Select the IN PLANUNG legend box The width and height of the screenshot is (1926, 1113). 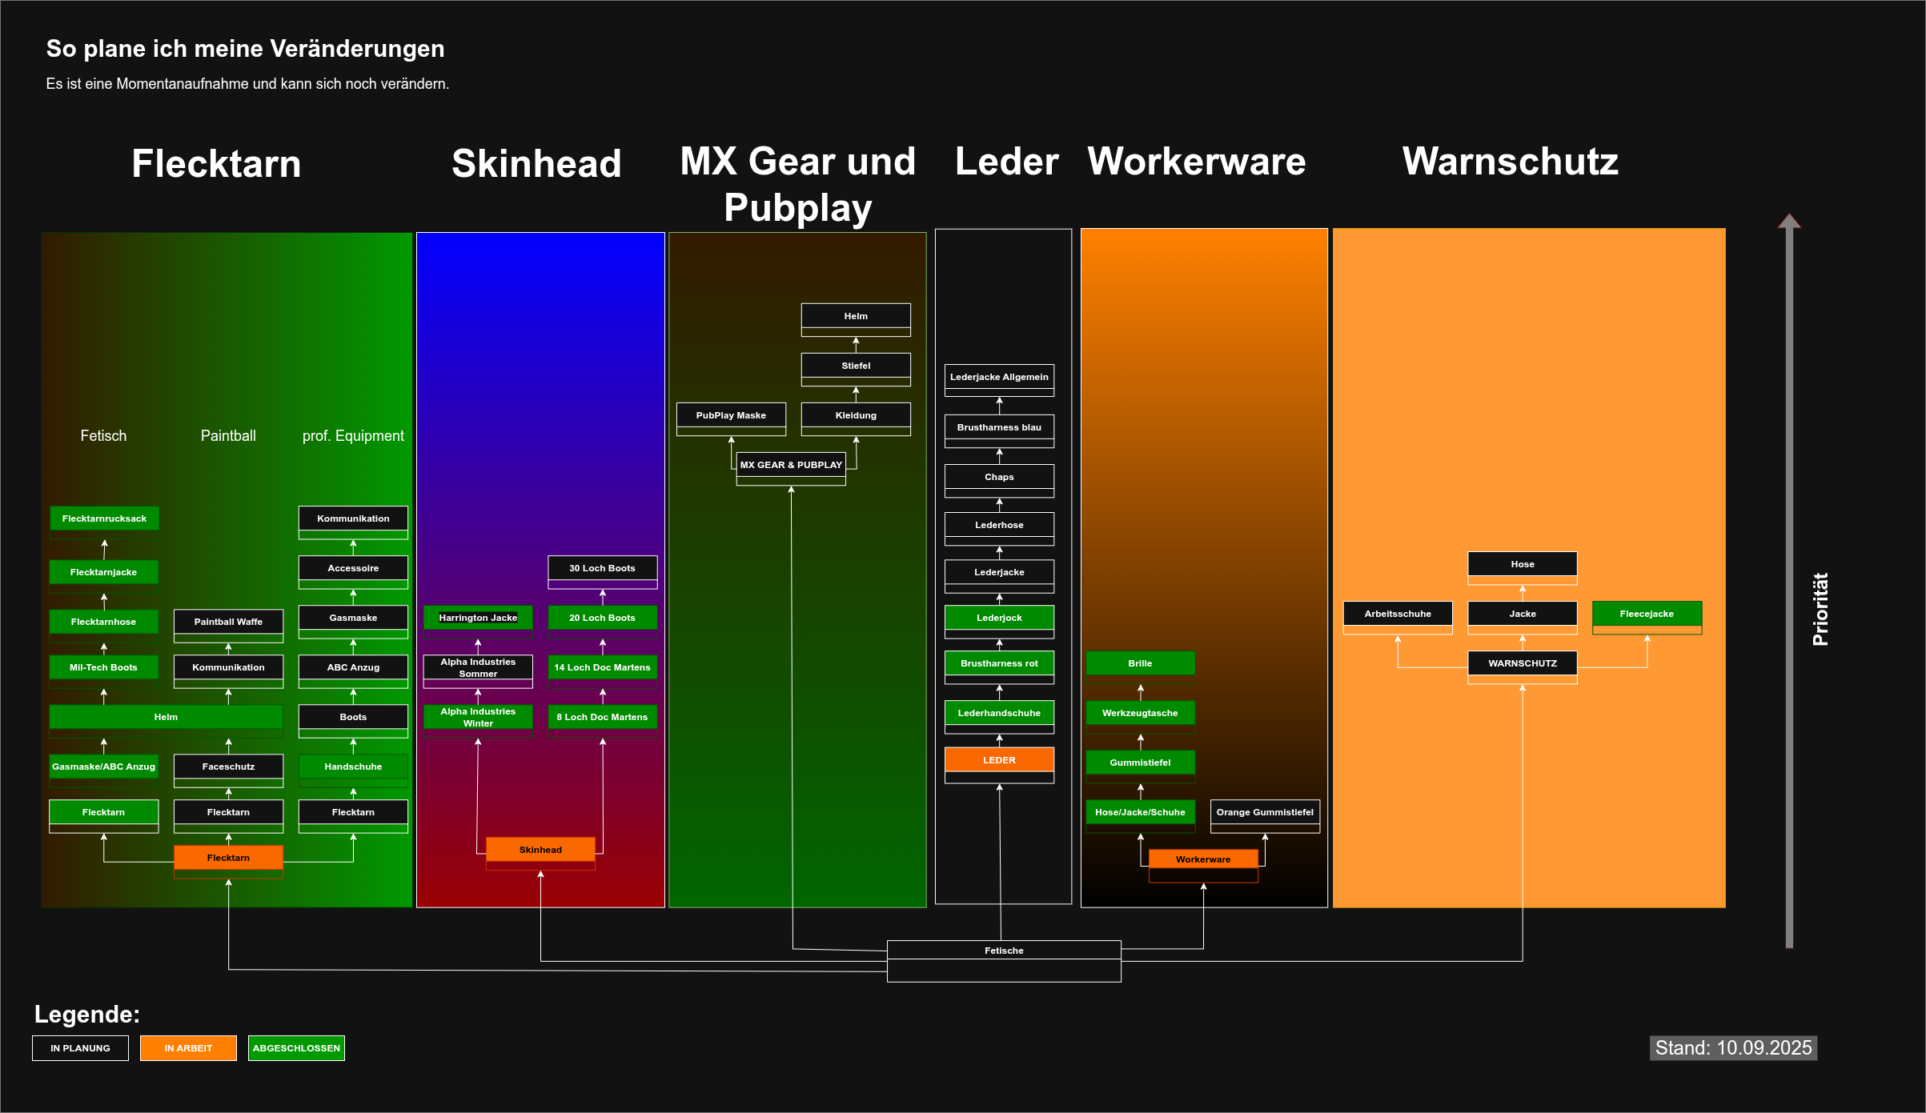pyautogui.click(x=80, y=1048)
